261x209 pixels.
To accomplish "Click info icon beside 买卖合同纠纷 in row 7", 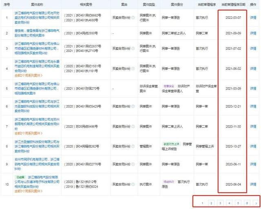I will click(133, 127).
